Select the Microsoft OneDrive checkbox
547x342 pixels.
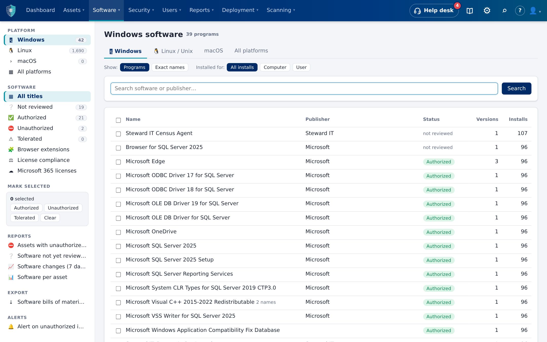pos(118,232)
